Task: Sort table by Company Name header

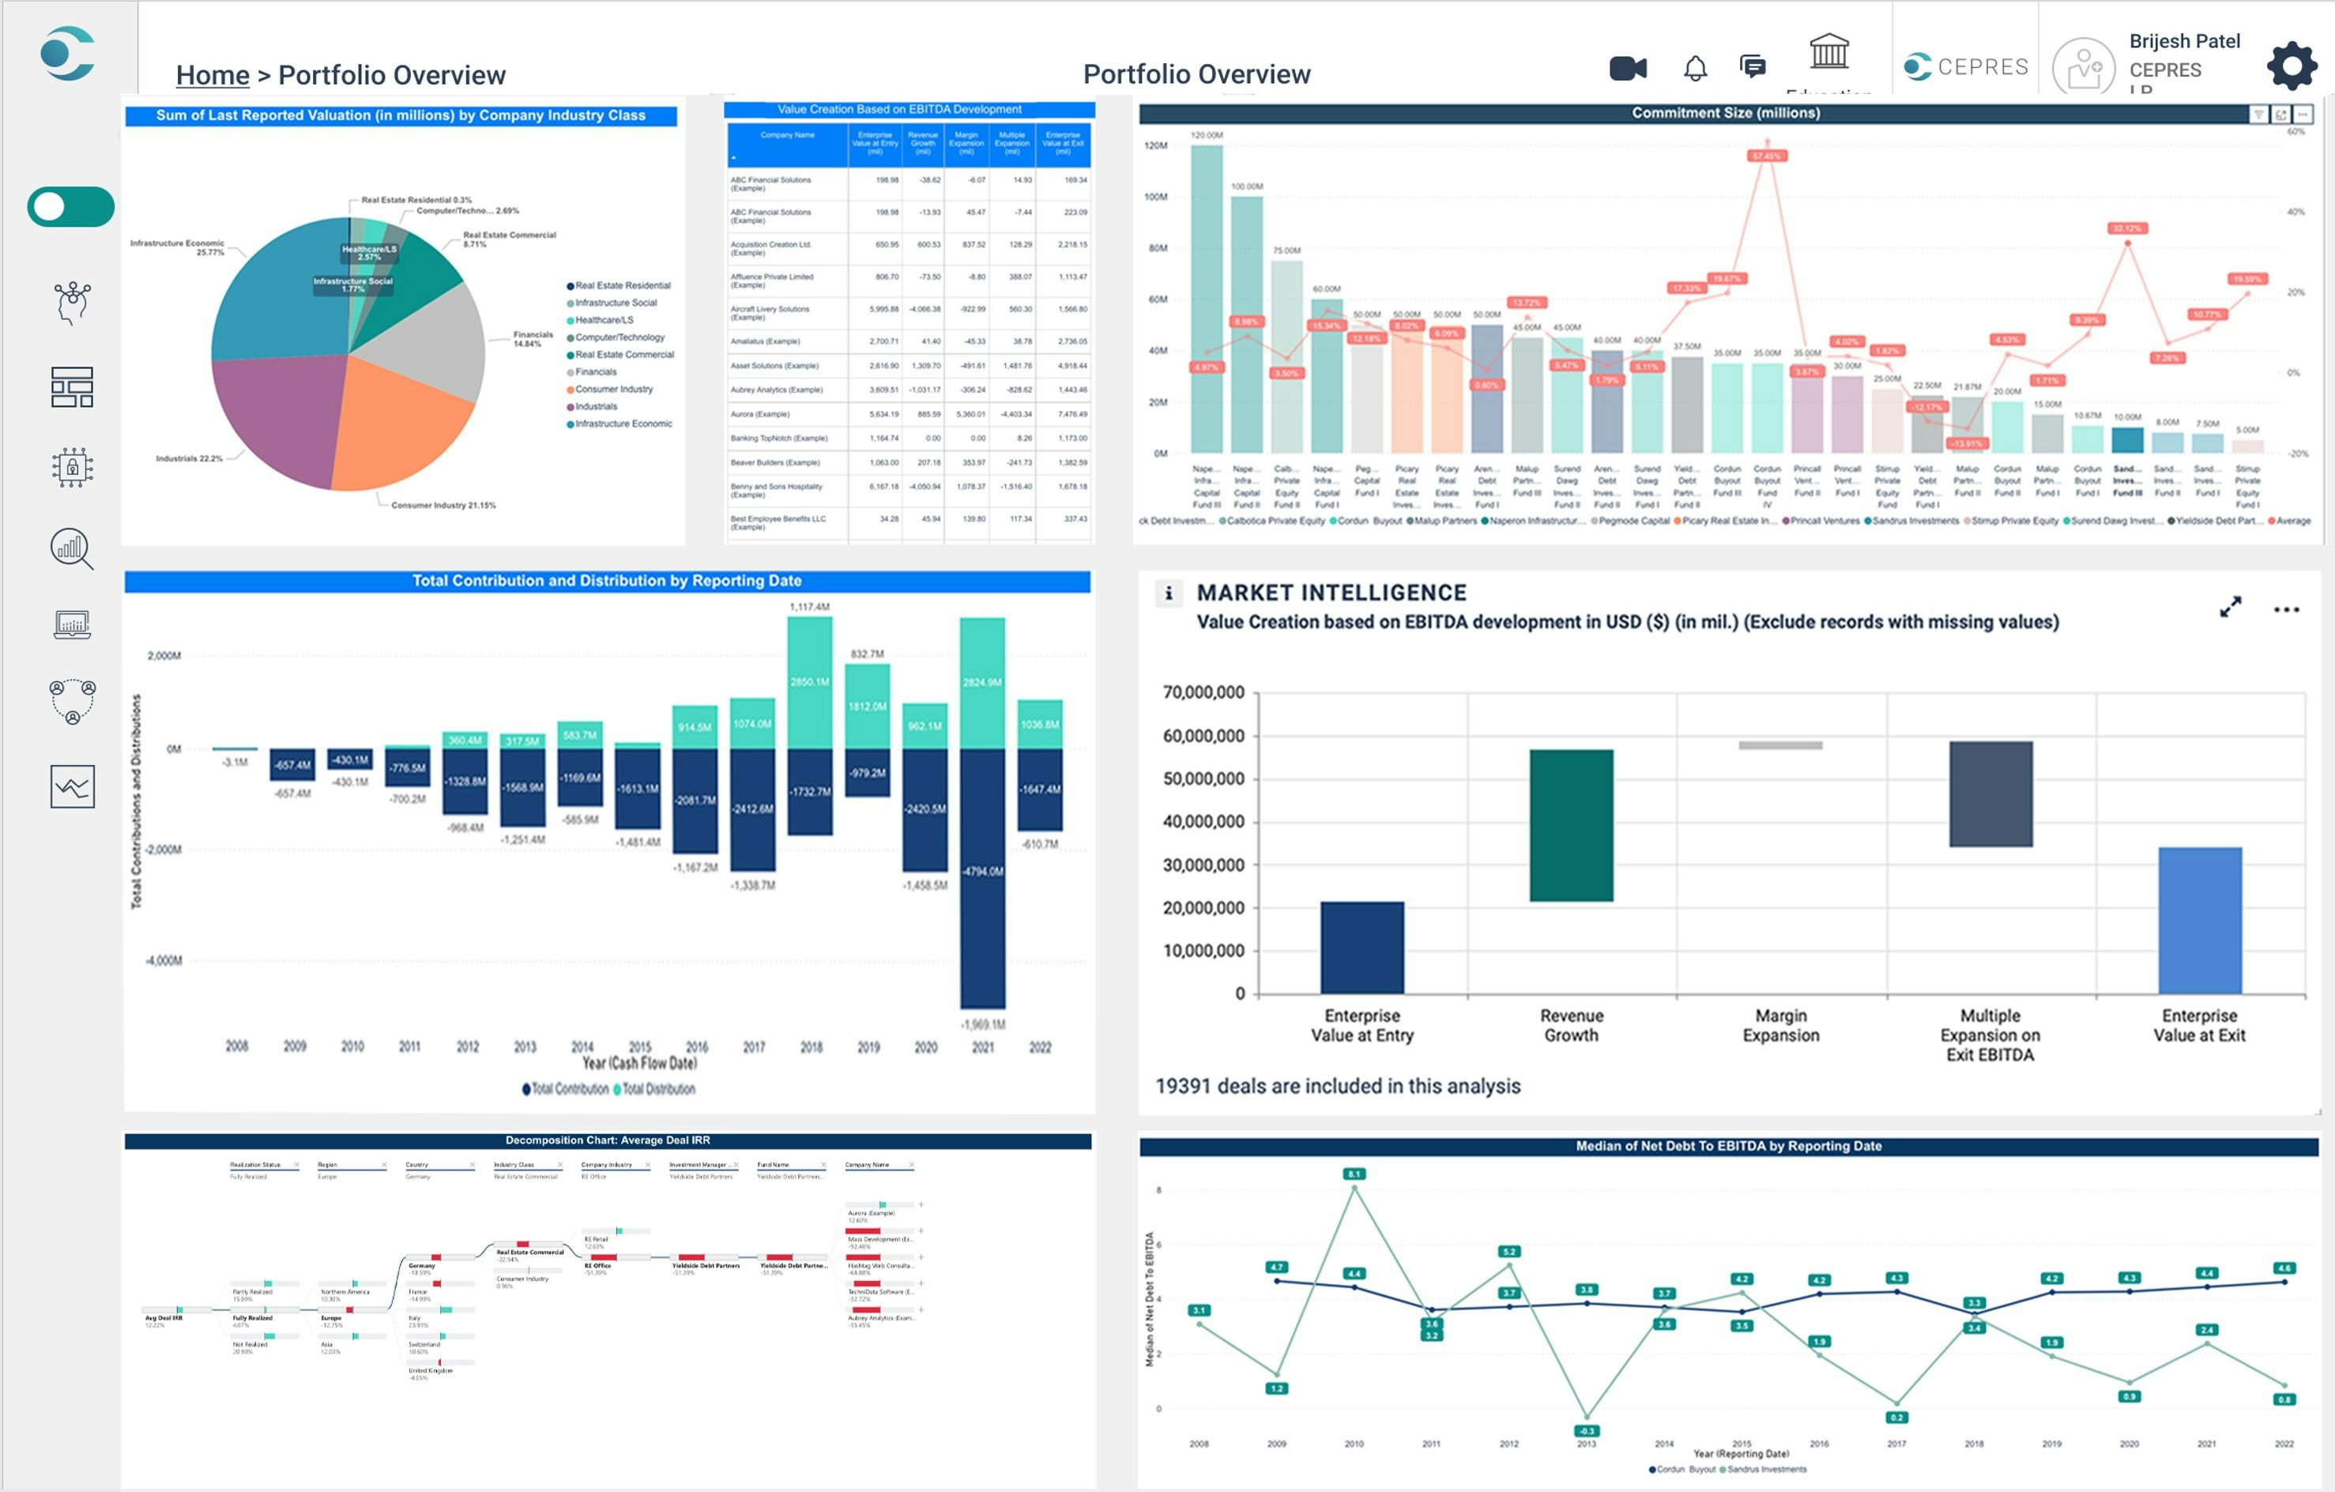Action: (787, 144)
